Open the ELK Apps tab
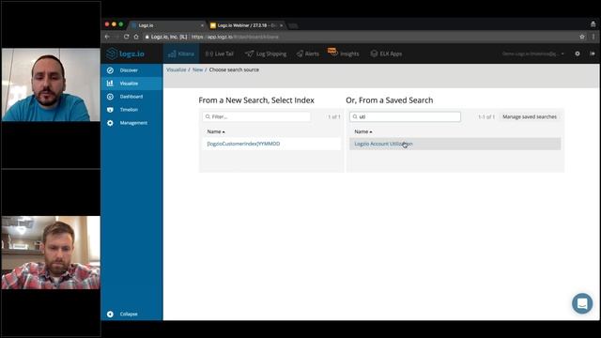The image size is (601, 338). (386, 54)
